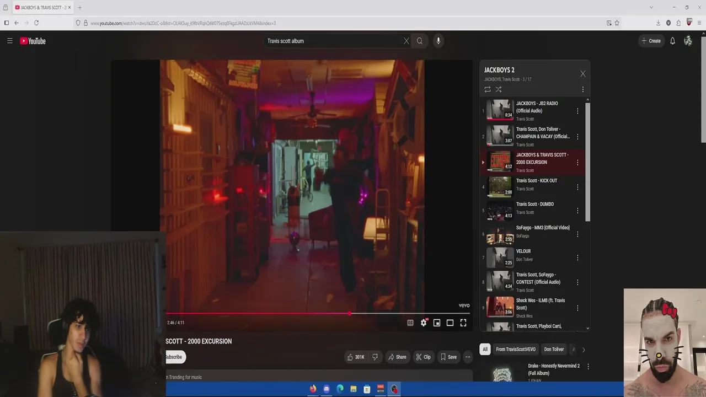The image size is (706, 397).
Task: Close the JACKBOYS 2 playlist panel
Action: tap(583, 73)
